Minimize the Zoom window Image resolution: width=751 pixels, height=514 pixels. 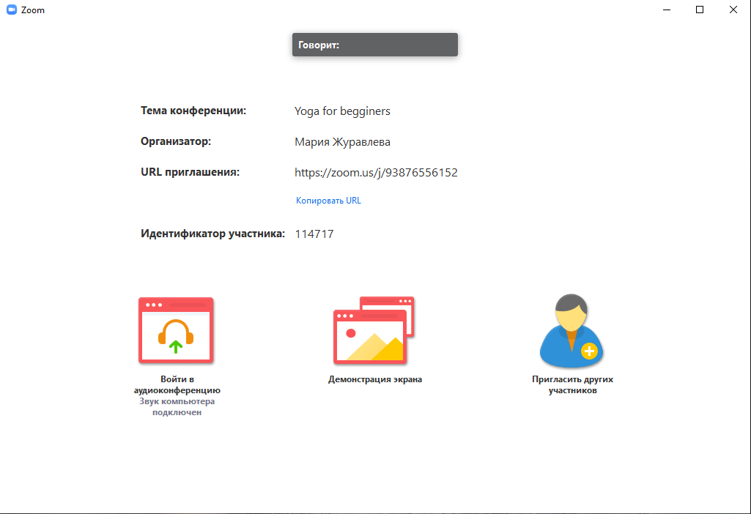coord(666,10)
